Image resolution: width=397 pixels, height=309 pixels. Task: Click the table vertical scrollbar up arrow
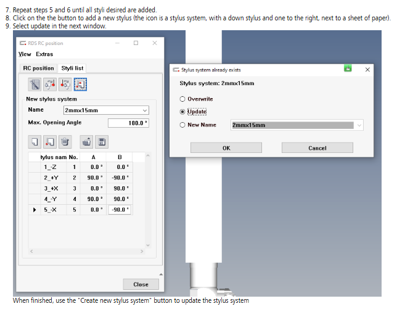pos(148,155)
